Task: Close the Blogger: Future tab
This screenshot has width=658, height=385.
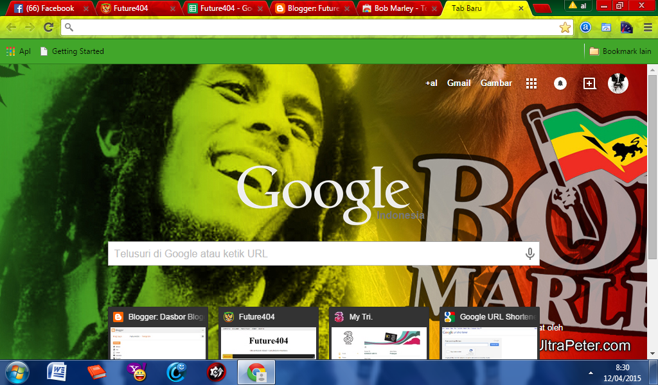Action: tap(347, 9)
